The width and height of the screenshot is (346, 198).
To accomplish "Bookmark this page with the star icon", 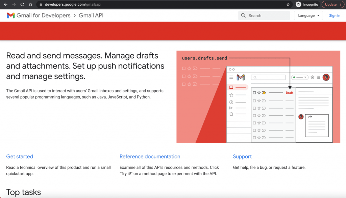I will tap(288, 4).
